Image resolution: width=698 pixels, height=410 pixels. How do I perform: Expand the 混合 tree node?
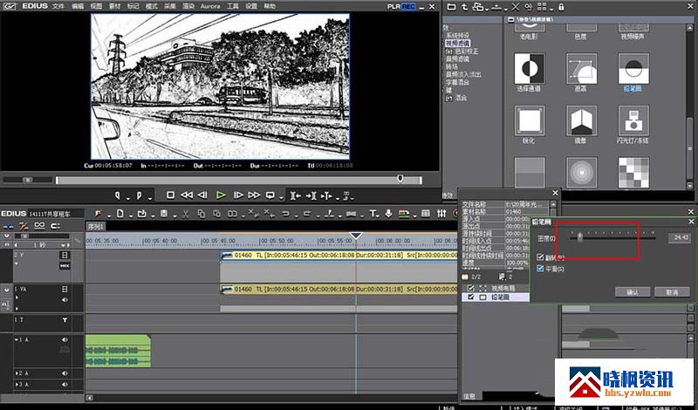(448, 98)
